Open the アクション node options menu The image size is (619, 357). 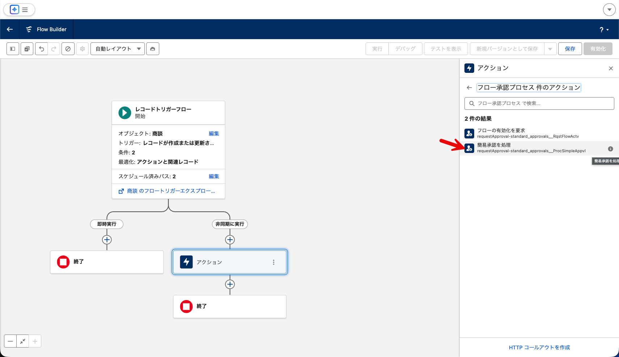(274, 262)
